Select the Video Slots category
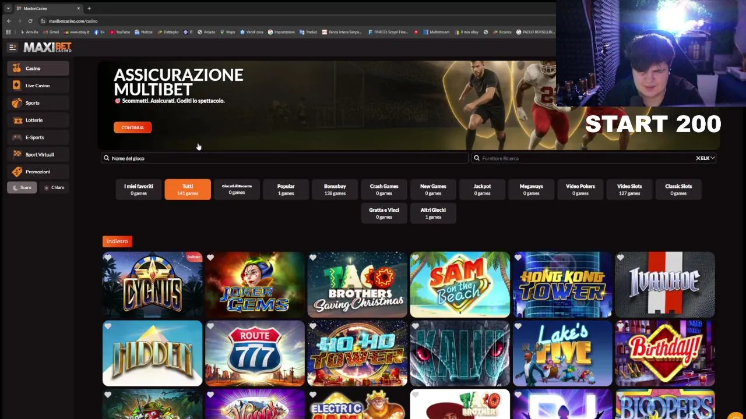The width and height of the screenshot is (746, 419). (629, 190)
